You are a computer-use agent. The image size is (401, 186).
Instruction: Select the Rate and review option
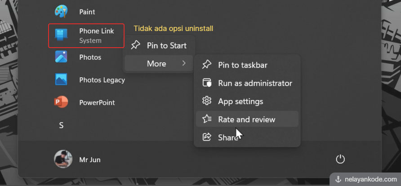[x=247, y=120]
